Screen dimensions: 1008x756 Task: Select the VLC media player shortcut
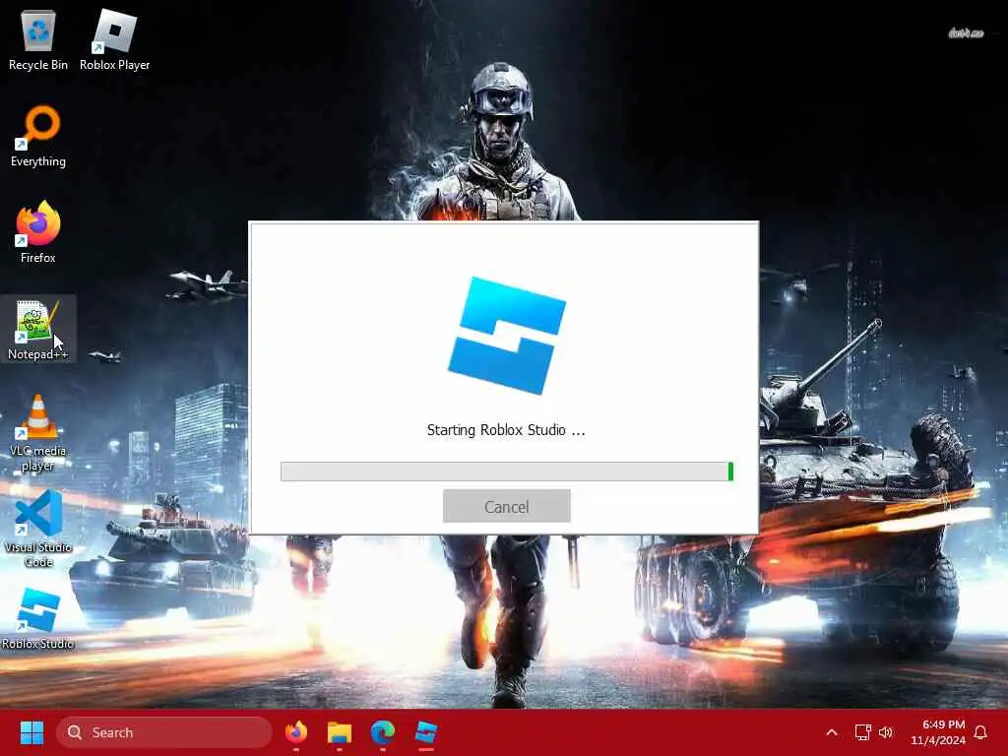pos(38,433)
